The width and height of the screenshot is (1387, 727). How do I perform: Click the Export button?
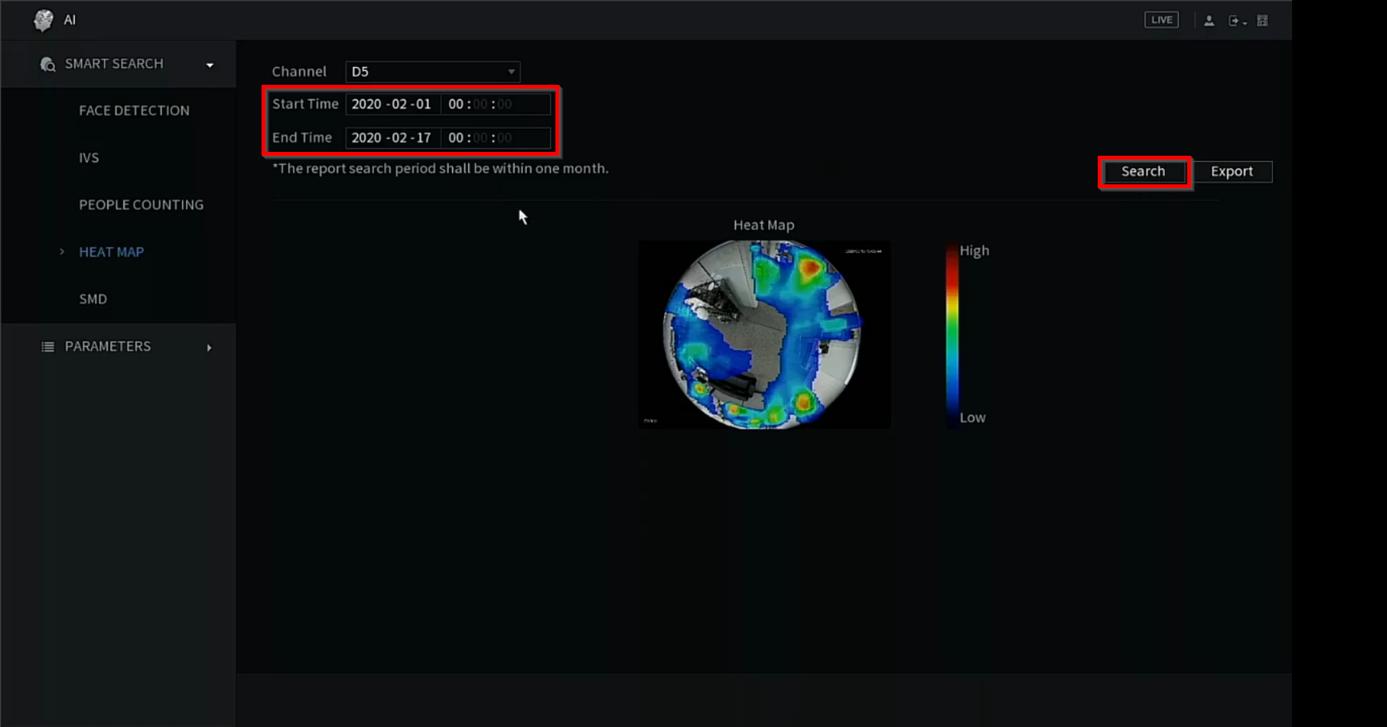tap(1232, 171)
